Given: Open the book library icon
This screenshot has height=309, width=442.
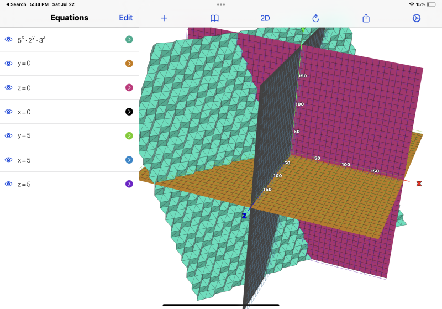Looking at the screenshot, I should coord(215,18).
